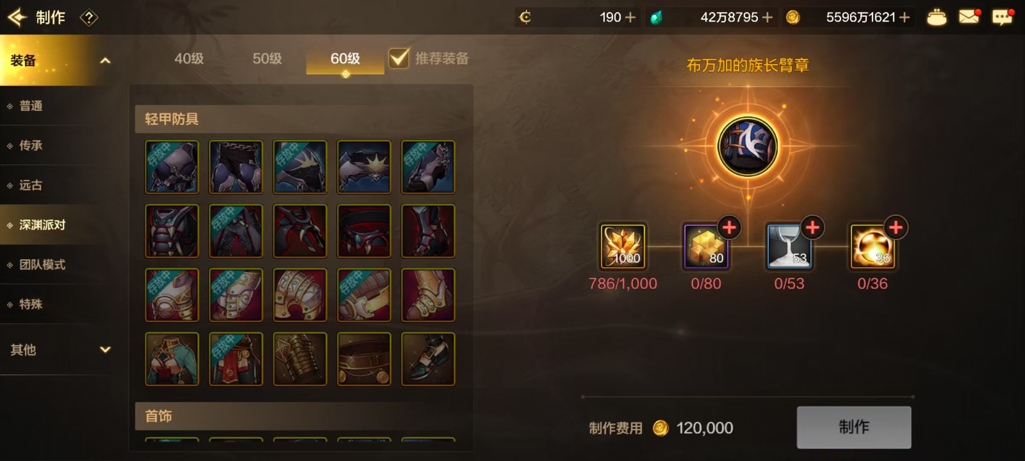Collapse the 装备 category section
The height and width of the screenshot is (461, 1025).
click(105, 61)
